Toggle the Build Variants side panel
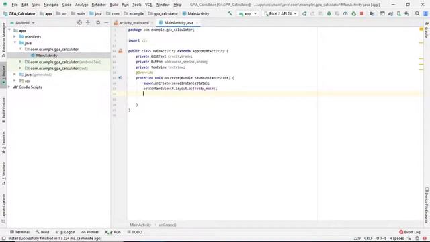The image size is (430, 242). (3, 110)
